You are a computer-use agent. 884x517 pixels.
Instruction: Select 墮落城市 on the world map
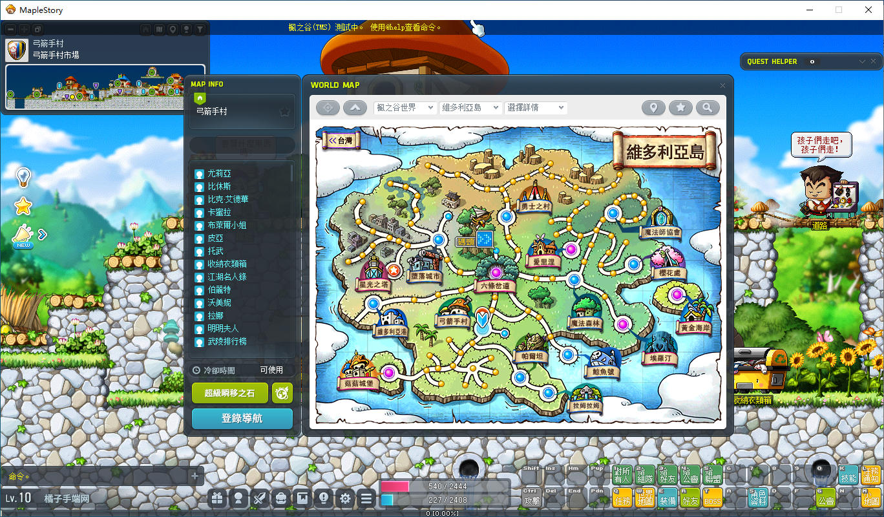pos(425,267)
